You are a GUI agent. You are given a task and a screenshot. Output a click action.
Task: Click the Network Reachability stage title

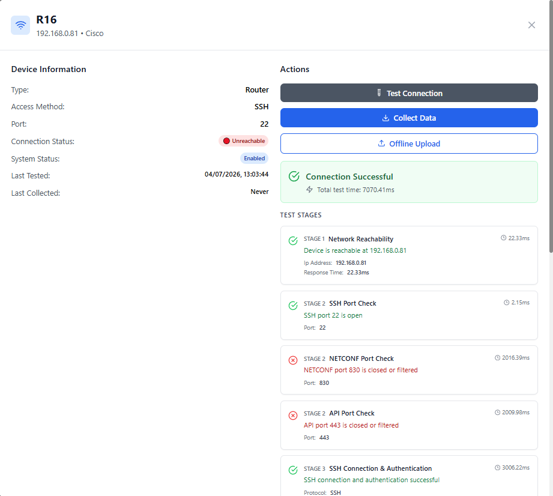click(361, 239)
